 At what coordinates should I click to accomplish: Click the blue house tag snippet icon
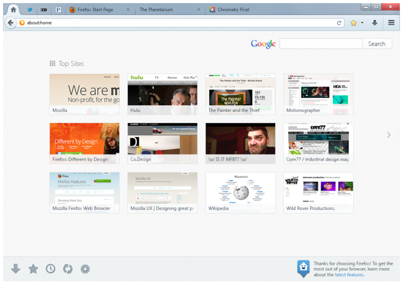coord(303,268)
